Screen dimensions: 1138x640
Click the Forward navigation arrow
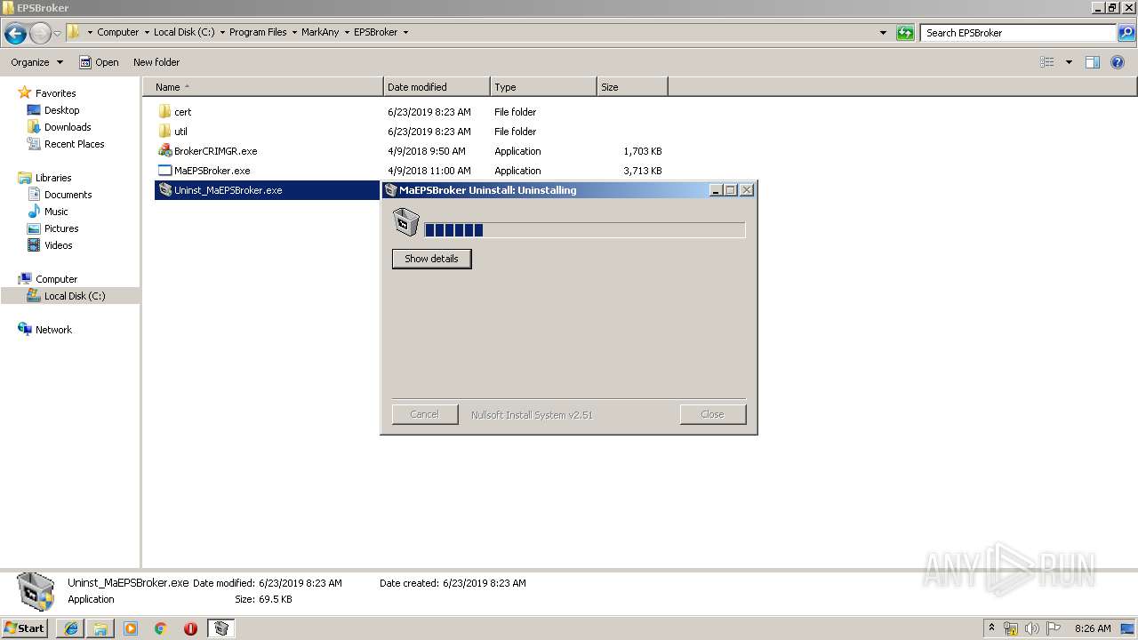click(40, 34)
